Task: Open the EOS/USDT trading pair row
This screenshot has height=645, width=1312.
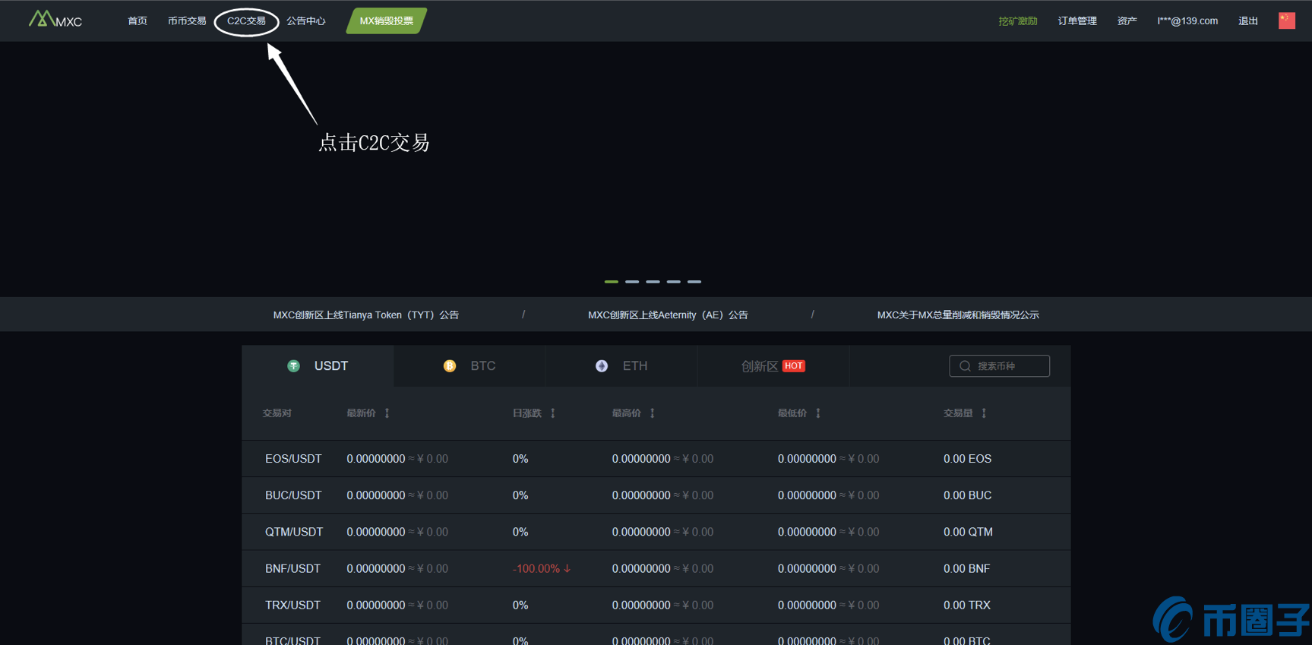Action: (293, 459)
